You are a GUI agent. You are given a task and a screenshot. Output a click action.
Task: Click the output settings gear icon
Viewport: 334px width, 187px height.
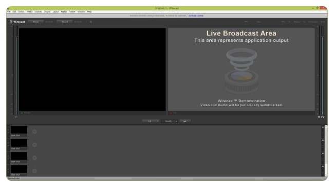(91, 22)
